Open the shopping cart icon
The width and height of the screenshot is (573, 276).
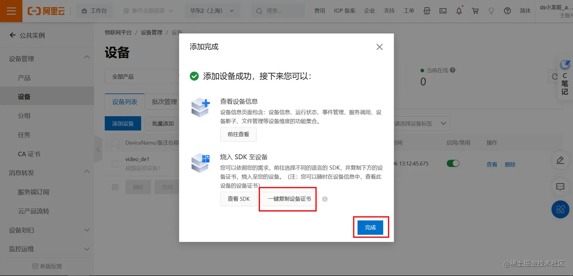475,11
